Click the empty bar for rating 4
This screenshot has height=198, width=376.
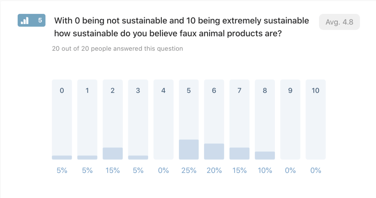click(x=163, y=120)
